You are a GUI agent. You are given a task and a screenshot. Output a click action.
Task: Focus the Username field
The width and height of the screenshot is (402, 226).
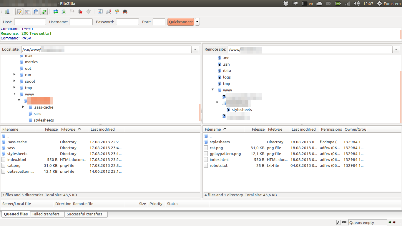coord(81,22)
